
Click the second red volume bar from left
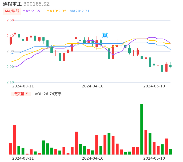click(x=15, y=140)
